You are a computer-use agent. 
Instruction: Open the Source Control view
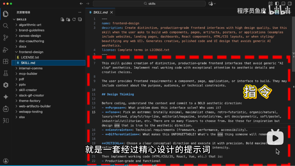click(6, 37)
